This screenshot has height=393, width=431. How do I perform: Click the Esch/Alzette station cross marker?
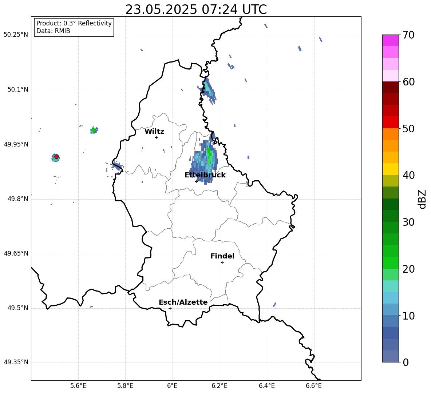170,308
